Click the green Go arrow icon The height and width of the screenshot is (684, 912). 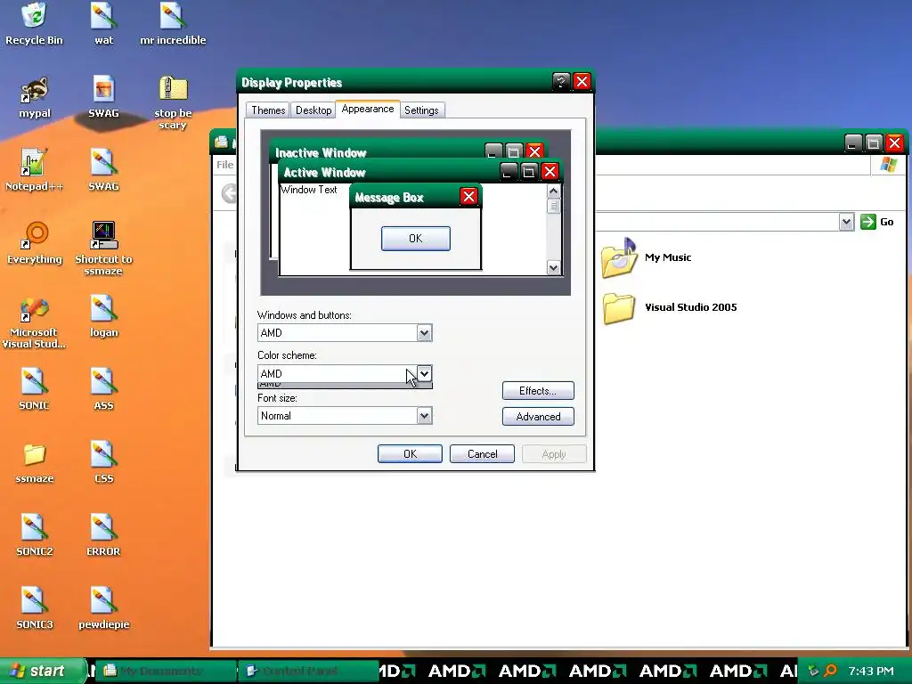pos(867,222)
